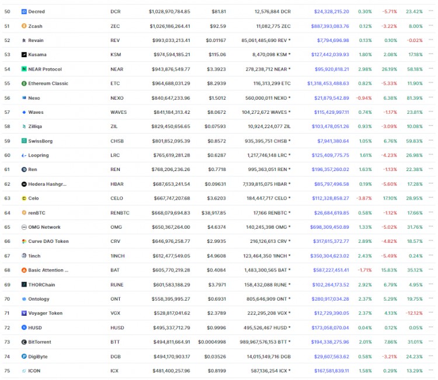Open Ethereum Classic volume $1,318,453,488.63 link
Image resolution: width=438 pixels, height=380 pixels.
click(328, 83)
